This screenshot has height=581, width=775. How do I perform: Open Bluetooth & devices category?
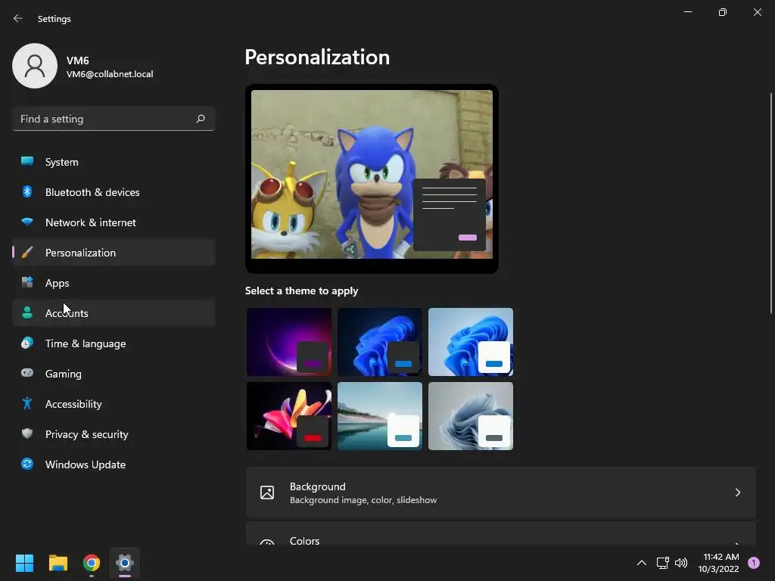coord(114,192)
